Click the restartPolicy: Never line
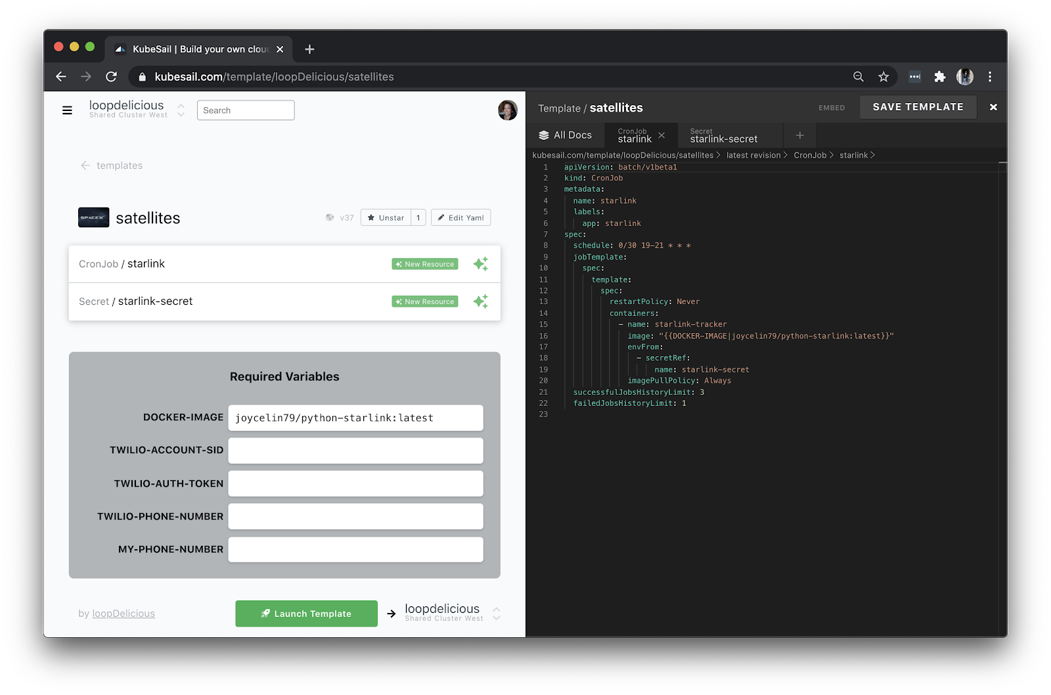The width and height of the screenshot is (1051, 695). 654,302
